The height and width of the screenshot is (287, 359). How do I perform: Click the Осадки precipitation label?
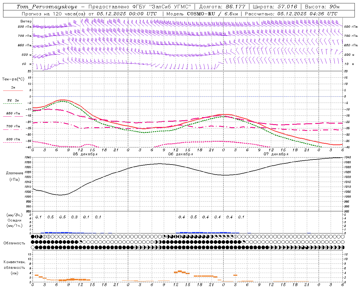tap(15, 220)
